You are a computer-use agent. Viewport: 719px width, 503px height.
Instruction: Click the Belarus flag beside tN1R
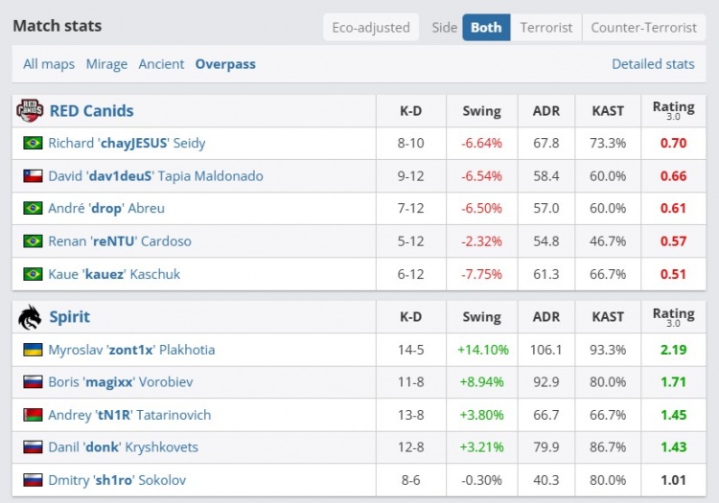33,415
